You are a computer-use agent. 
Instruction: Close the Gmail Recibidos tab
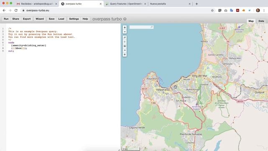pos(56,4)
